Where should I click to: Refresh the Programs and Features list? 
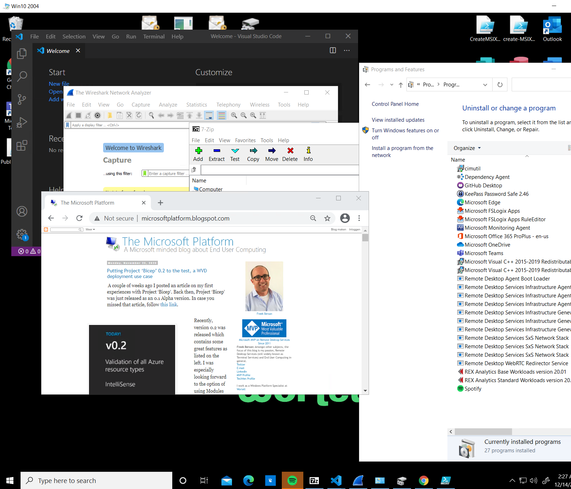500,85
